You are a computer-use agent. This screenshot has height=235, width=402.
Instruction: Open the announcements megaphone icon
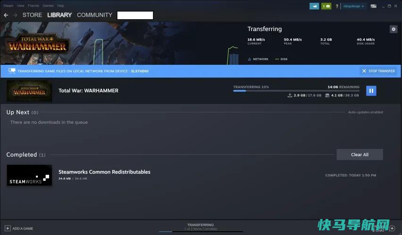[314, 6]
